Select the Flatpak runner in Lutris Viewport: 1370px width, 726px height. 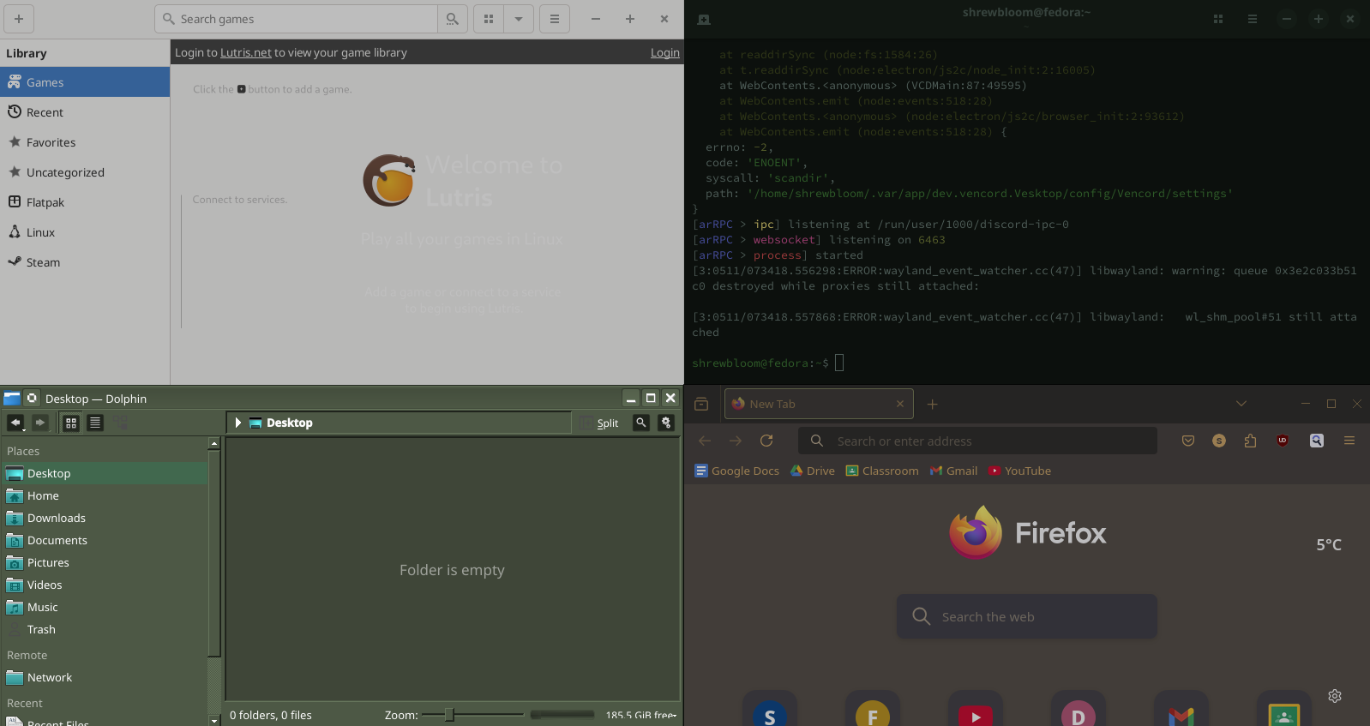(85, 202)
